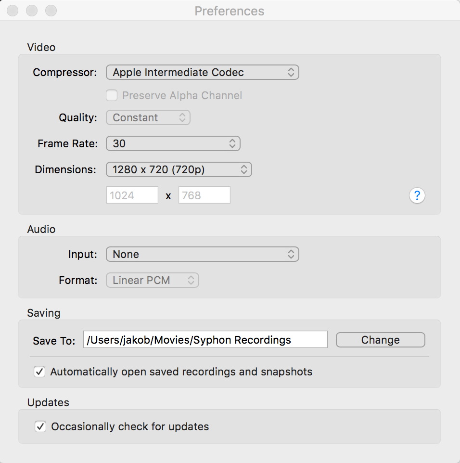The height and width of the screenshot is (463, 460).
Task: Click the blue help question mark button
Action: coord(417,195)
